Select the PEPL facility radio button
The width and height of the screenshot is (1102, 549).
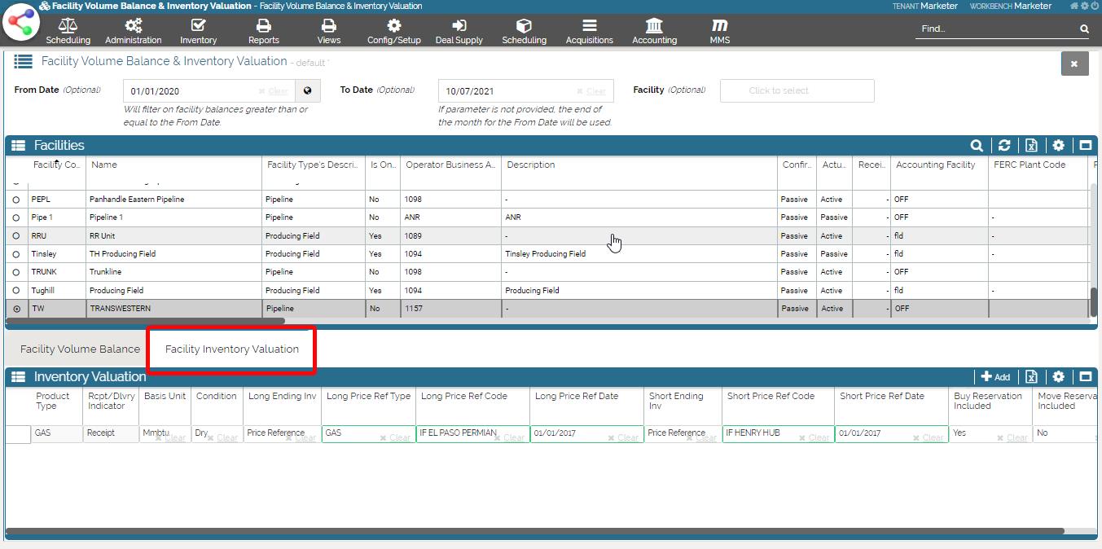click(x=16, y=200)
